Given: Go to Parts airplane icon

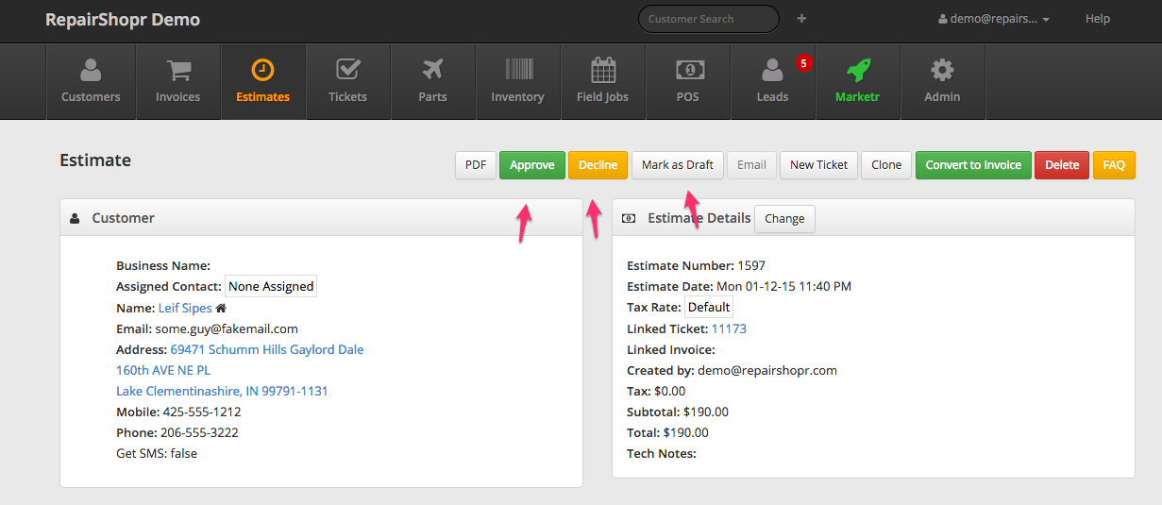Looking at the screenshot, I should click(x=432, y=70).
